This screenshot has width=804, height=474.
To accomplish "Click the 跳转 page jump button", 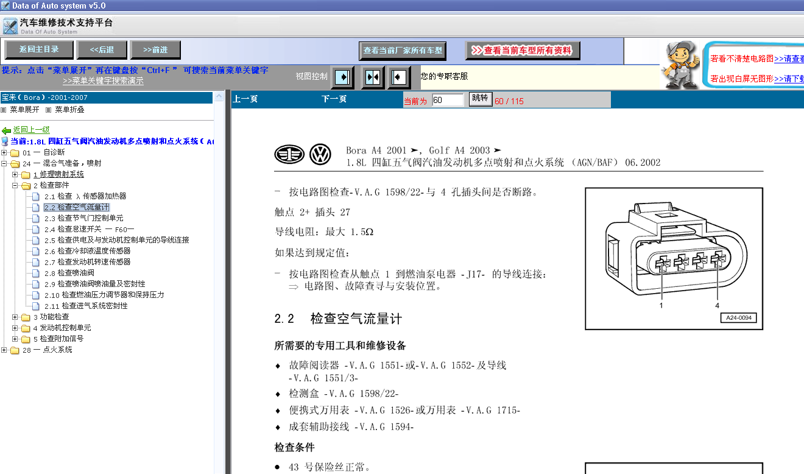I will click(x=480, y=99).
